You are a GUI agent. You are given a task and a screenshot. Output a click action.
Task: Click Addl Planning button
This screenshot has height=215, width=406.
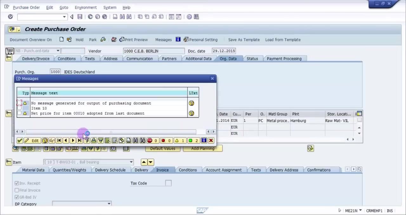pos(203,149)
